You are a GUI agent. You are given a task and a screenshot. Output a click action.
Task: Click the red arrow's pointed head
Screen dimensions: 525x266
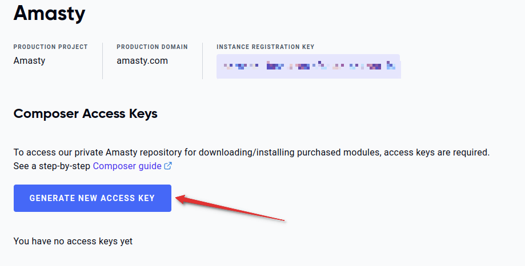tap(181, 199)
